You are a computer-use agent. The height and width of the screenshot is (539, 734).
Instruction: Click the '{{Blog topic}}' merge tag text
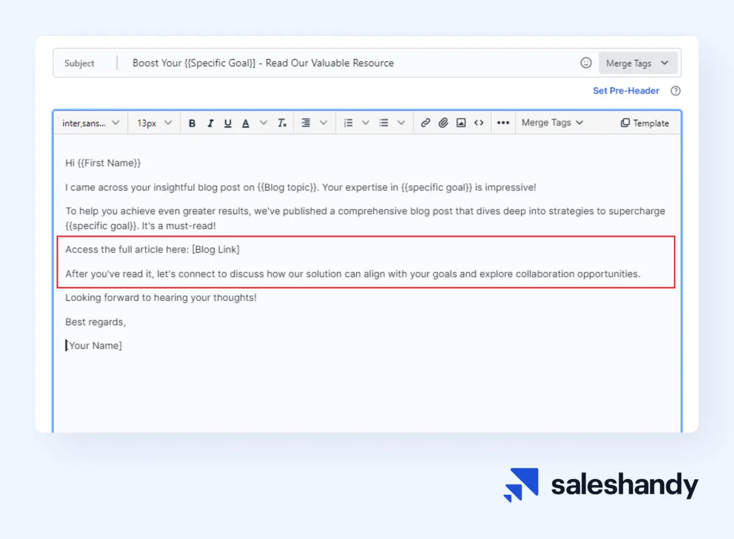click(x=287, y=188)
